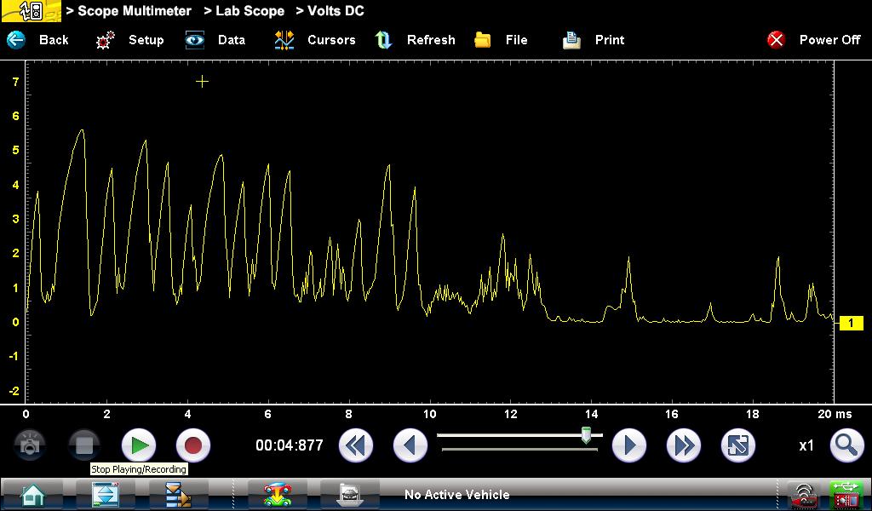Screen dimensions: 872x511
Task: Open the Setup menu
Action: coord(130,40)
